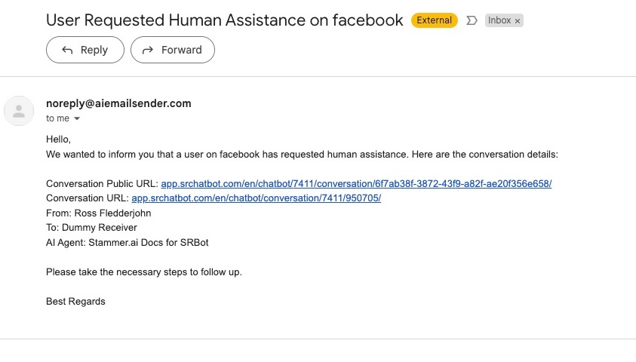Click the "to me" recipient text
The height and width of the screenshot is (362, 636).
57,118
